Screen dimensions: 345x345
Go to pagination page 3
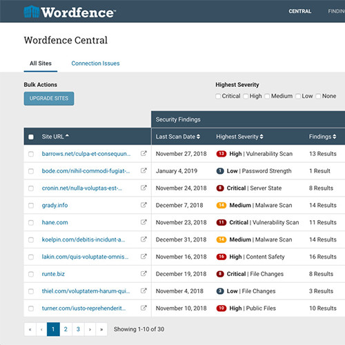(x=78, y=329)
